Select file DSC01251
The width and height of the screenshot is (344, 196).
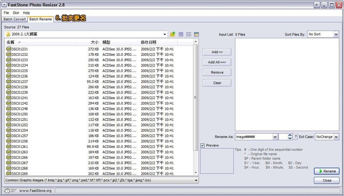click(19, 119)
